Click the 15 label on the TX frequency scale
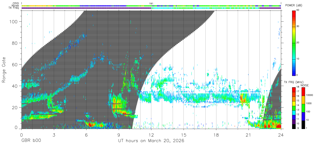 tap(298, 101)
